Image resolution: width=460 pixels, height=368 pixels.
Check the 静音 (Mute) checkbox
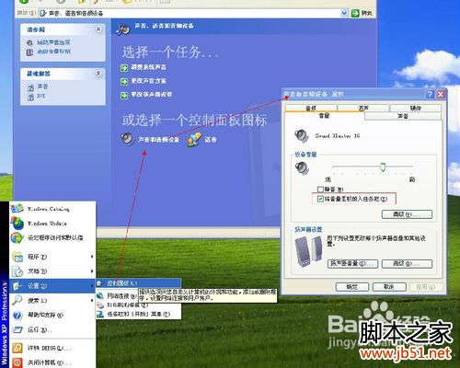[320, 190]
